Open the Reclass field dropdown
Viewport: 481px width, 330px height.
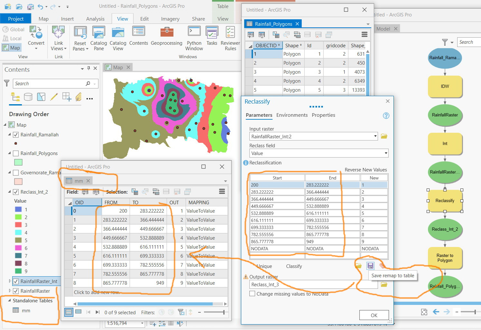coord(386,153)
